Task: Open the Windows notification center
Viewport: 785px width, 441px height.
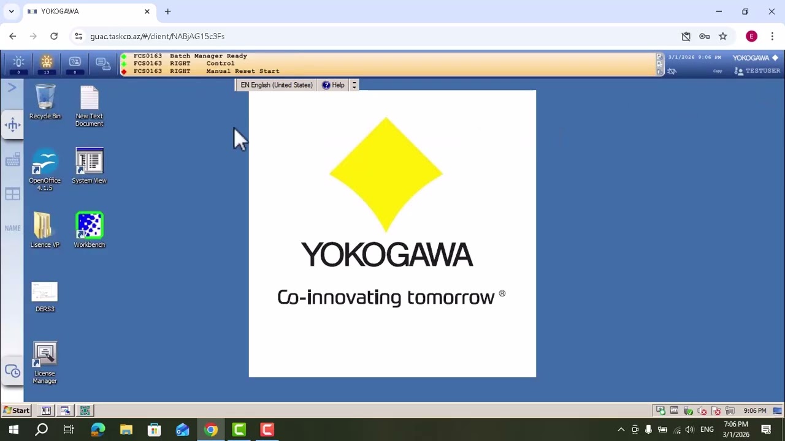Action: point(766,429)
